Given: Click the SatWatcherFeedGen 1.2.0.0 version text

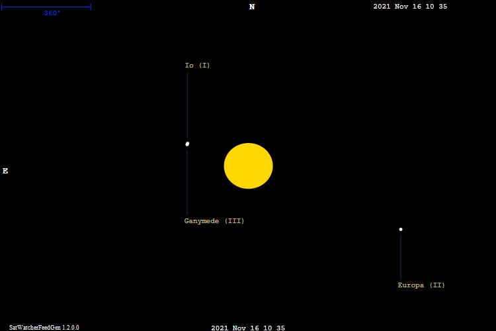Looking at the screenshot, I should click(44, 327).
